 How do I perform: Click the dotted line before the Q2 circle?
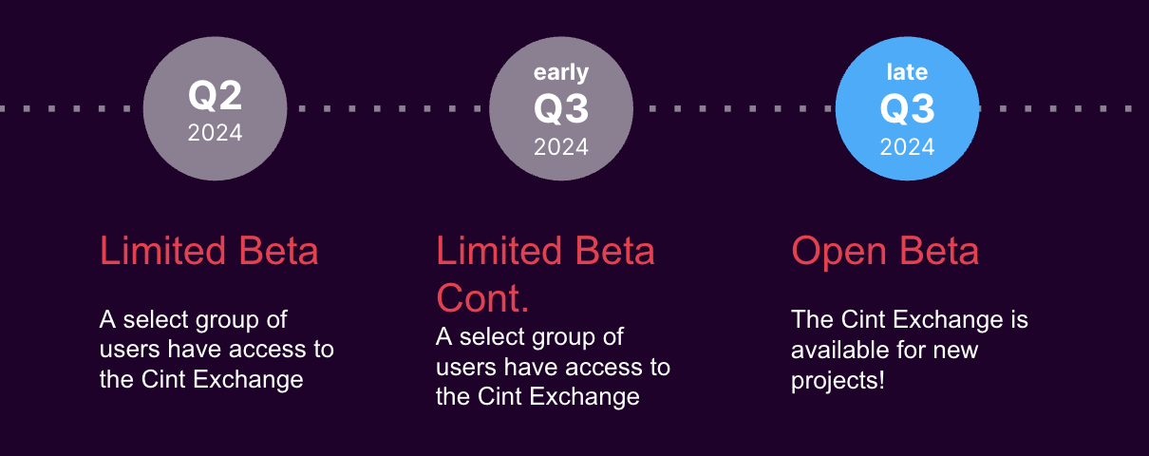(x=68, y=108)
